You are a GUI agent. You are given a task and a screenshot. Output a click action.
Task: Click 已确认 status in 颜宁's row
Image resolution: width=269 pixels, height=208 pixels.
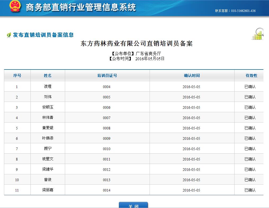coord(250,149)
